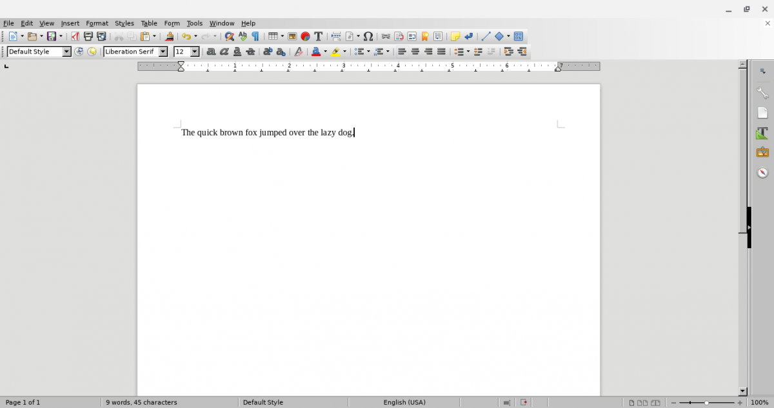Click the Omega special character icon
This screenshot has height=408, width=774.
368,37
